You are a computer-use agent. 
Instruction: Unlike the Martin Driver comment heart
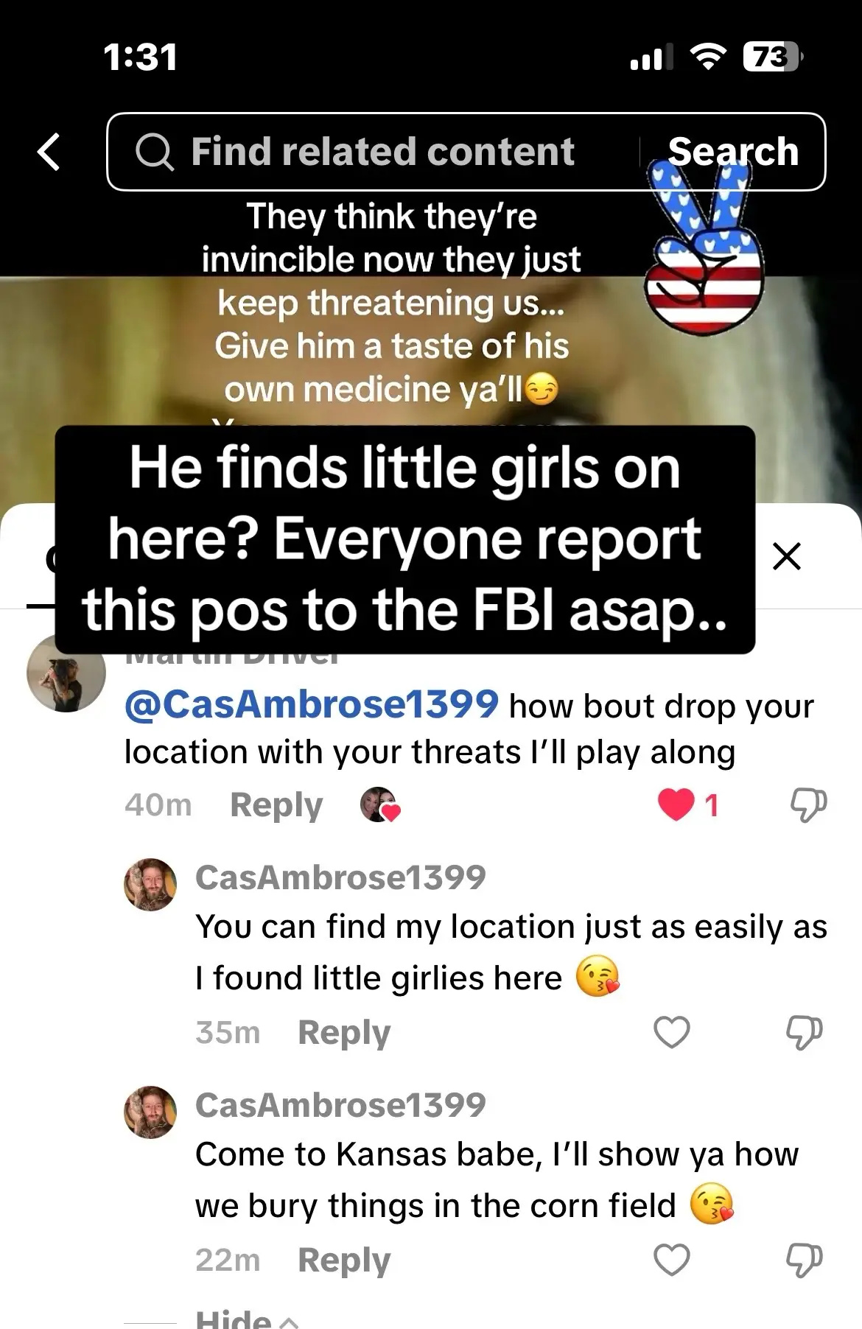tap(676, 804)
